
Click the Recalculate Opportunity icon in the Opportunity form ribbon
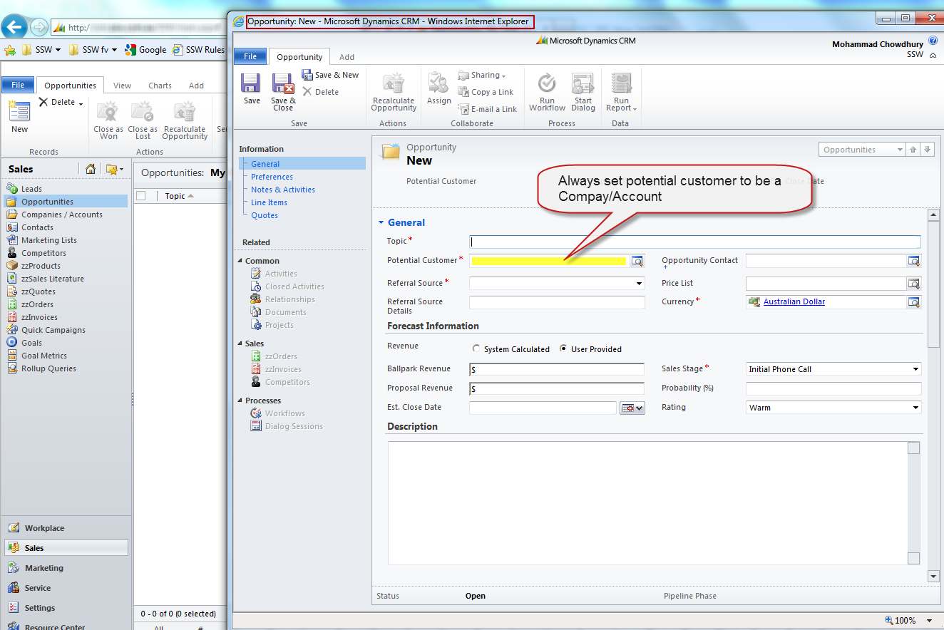[394, 83]
